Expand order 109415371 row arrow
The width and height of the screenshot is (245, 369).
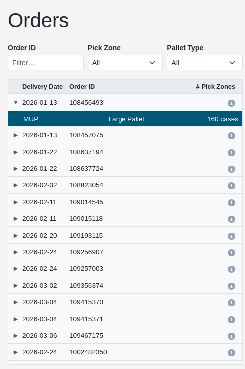click(x=16, y=319)
